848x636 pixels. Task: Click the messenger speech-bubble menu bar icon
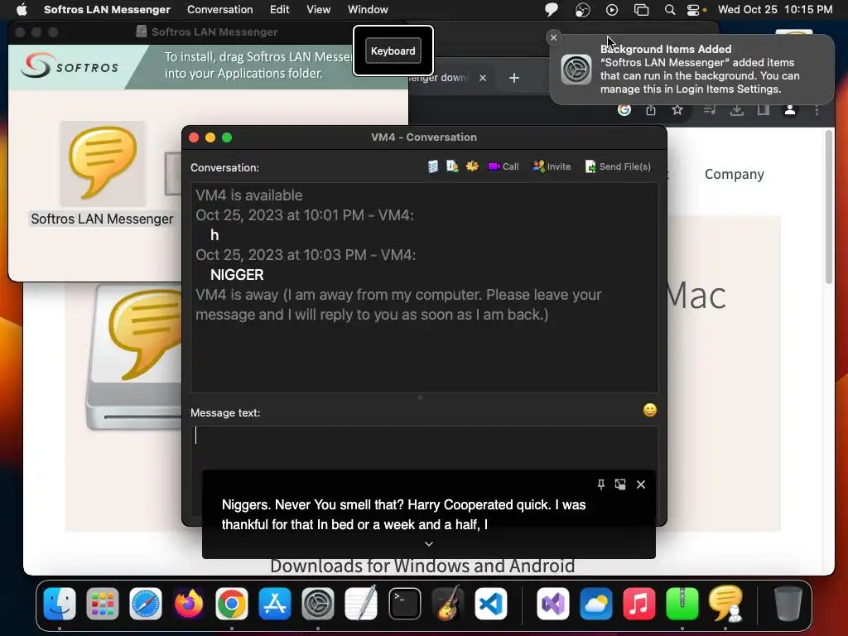pyautogui.click(x=551, y=9)
